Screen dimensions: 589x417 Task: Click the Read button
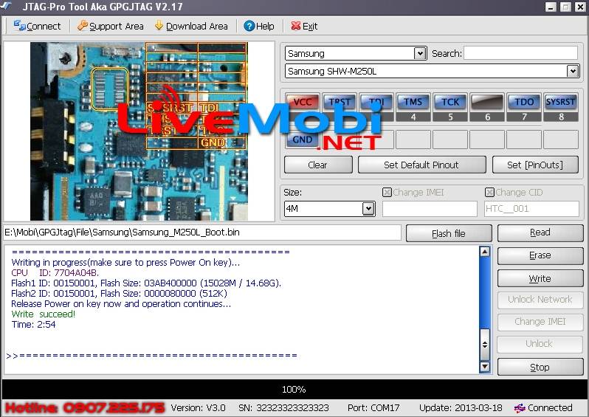coord(540,233)
